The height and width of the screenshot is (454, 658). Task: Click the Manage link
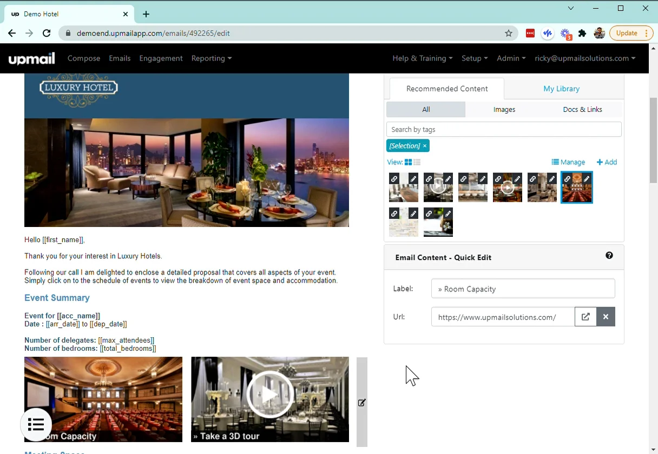point(568,162)
